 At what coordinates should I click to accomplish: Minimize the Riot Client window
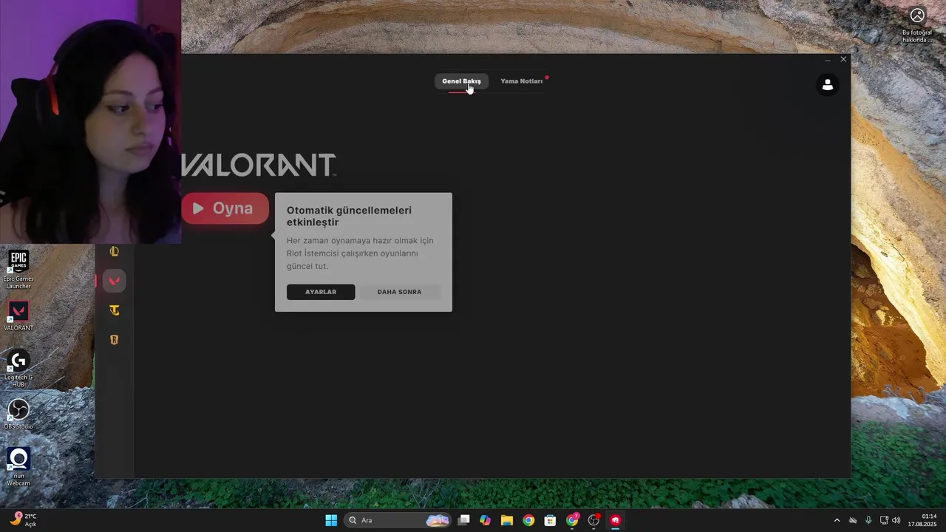coord(828,60)
